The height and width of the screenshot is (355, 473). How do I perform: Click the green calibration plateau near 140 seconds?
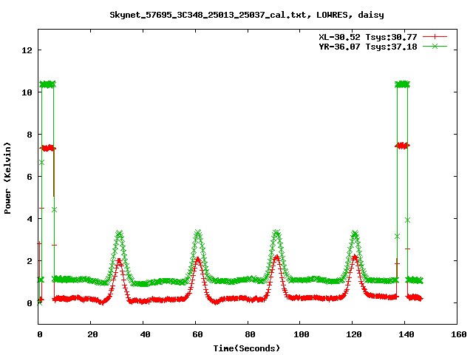pyautogui.click(x=402, y=84)
